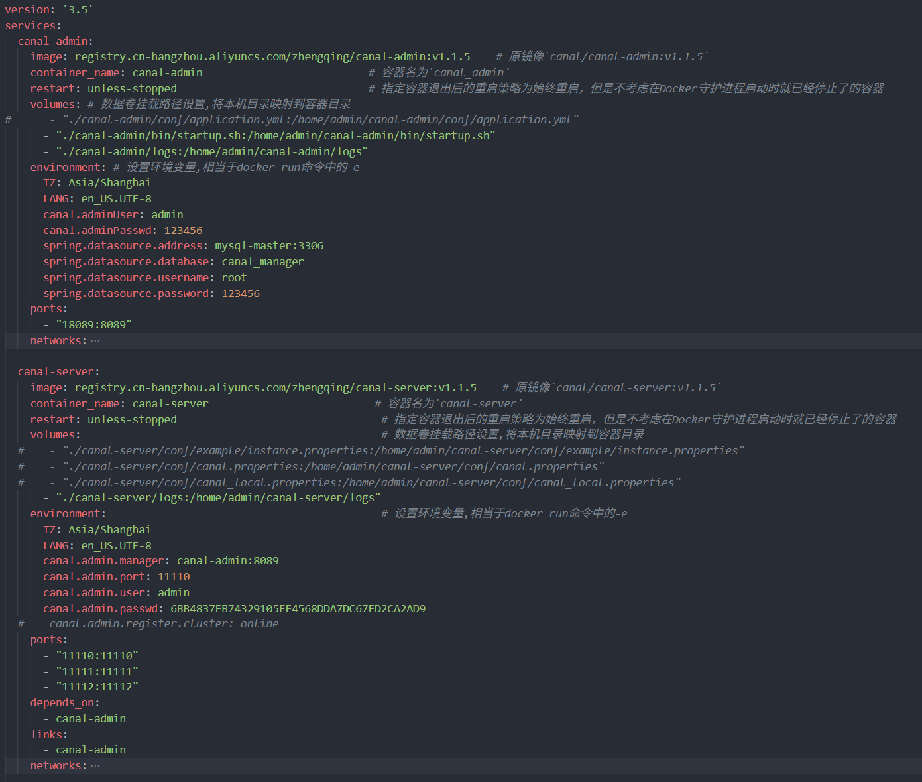This screenshot has width=922, height=782.
Task: Click spring.datasource.address mysql-master:3306
Action: [x=184, y=246]
